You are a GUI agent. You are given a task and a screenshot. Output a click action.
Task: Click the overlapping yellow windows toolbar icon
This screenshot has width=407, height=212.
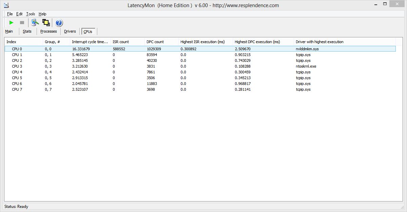click(x=46, y=23)
